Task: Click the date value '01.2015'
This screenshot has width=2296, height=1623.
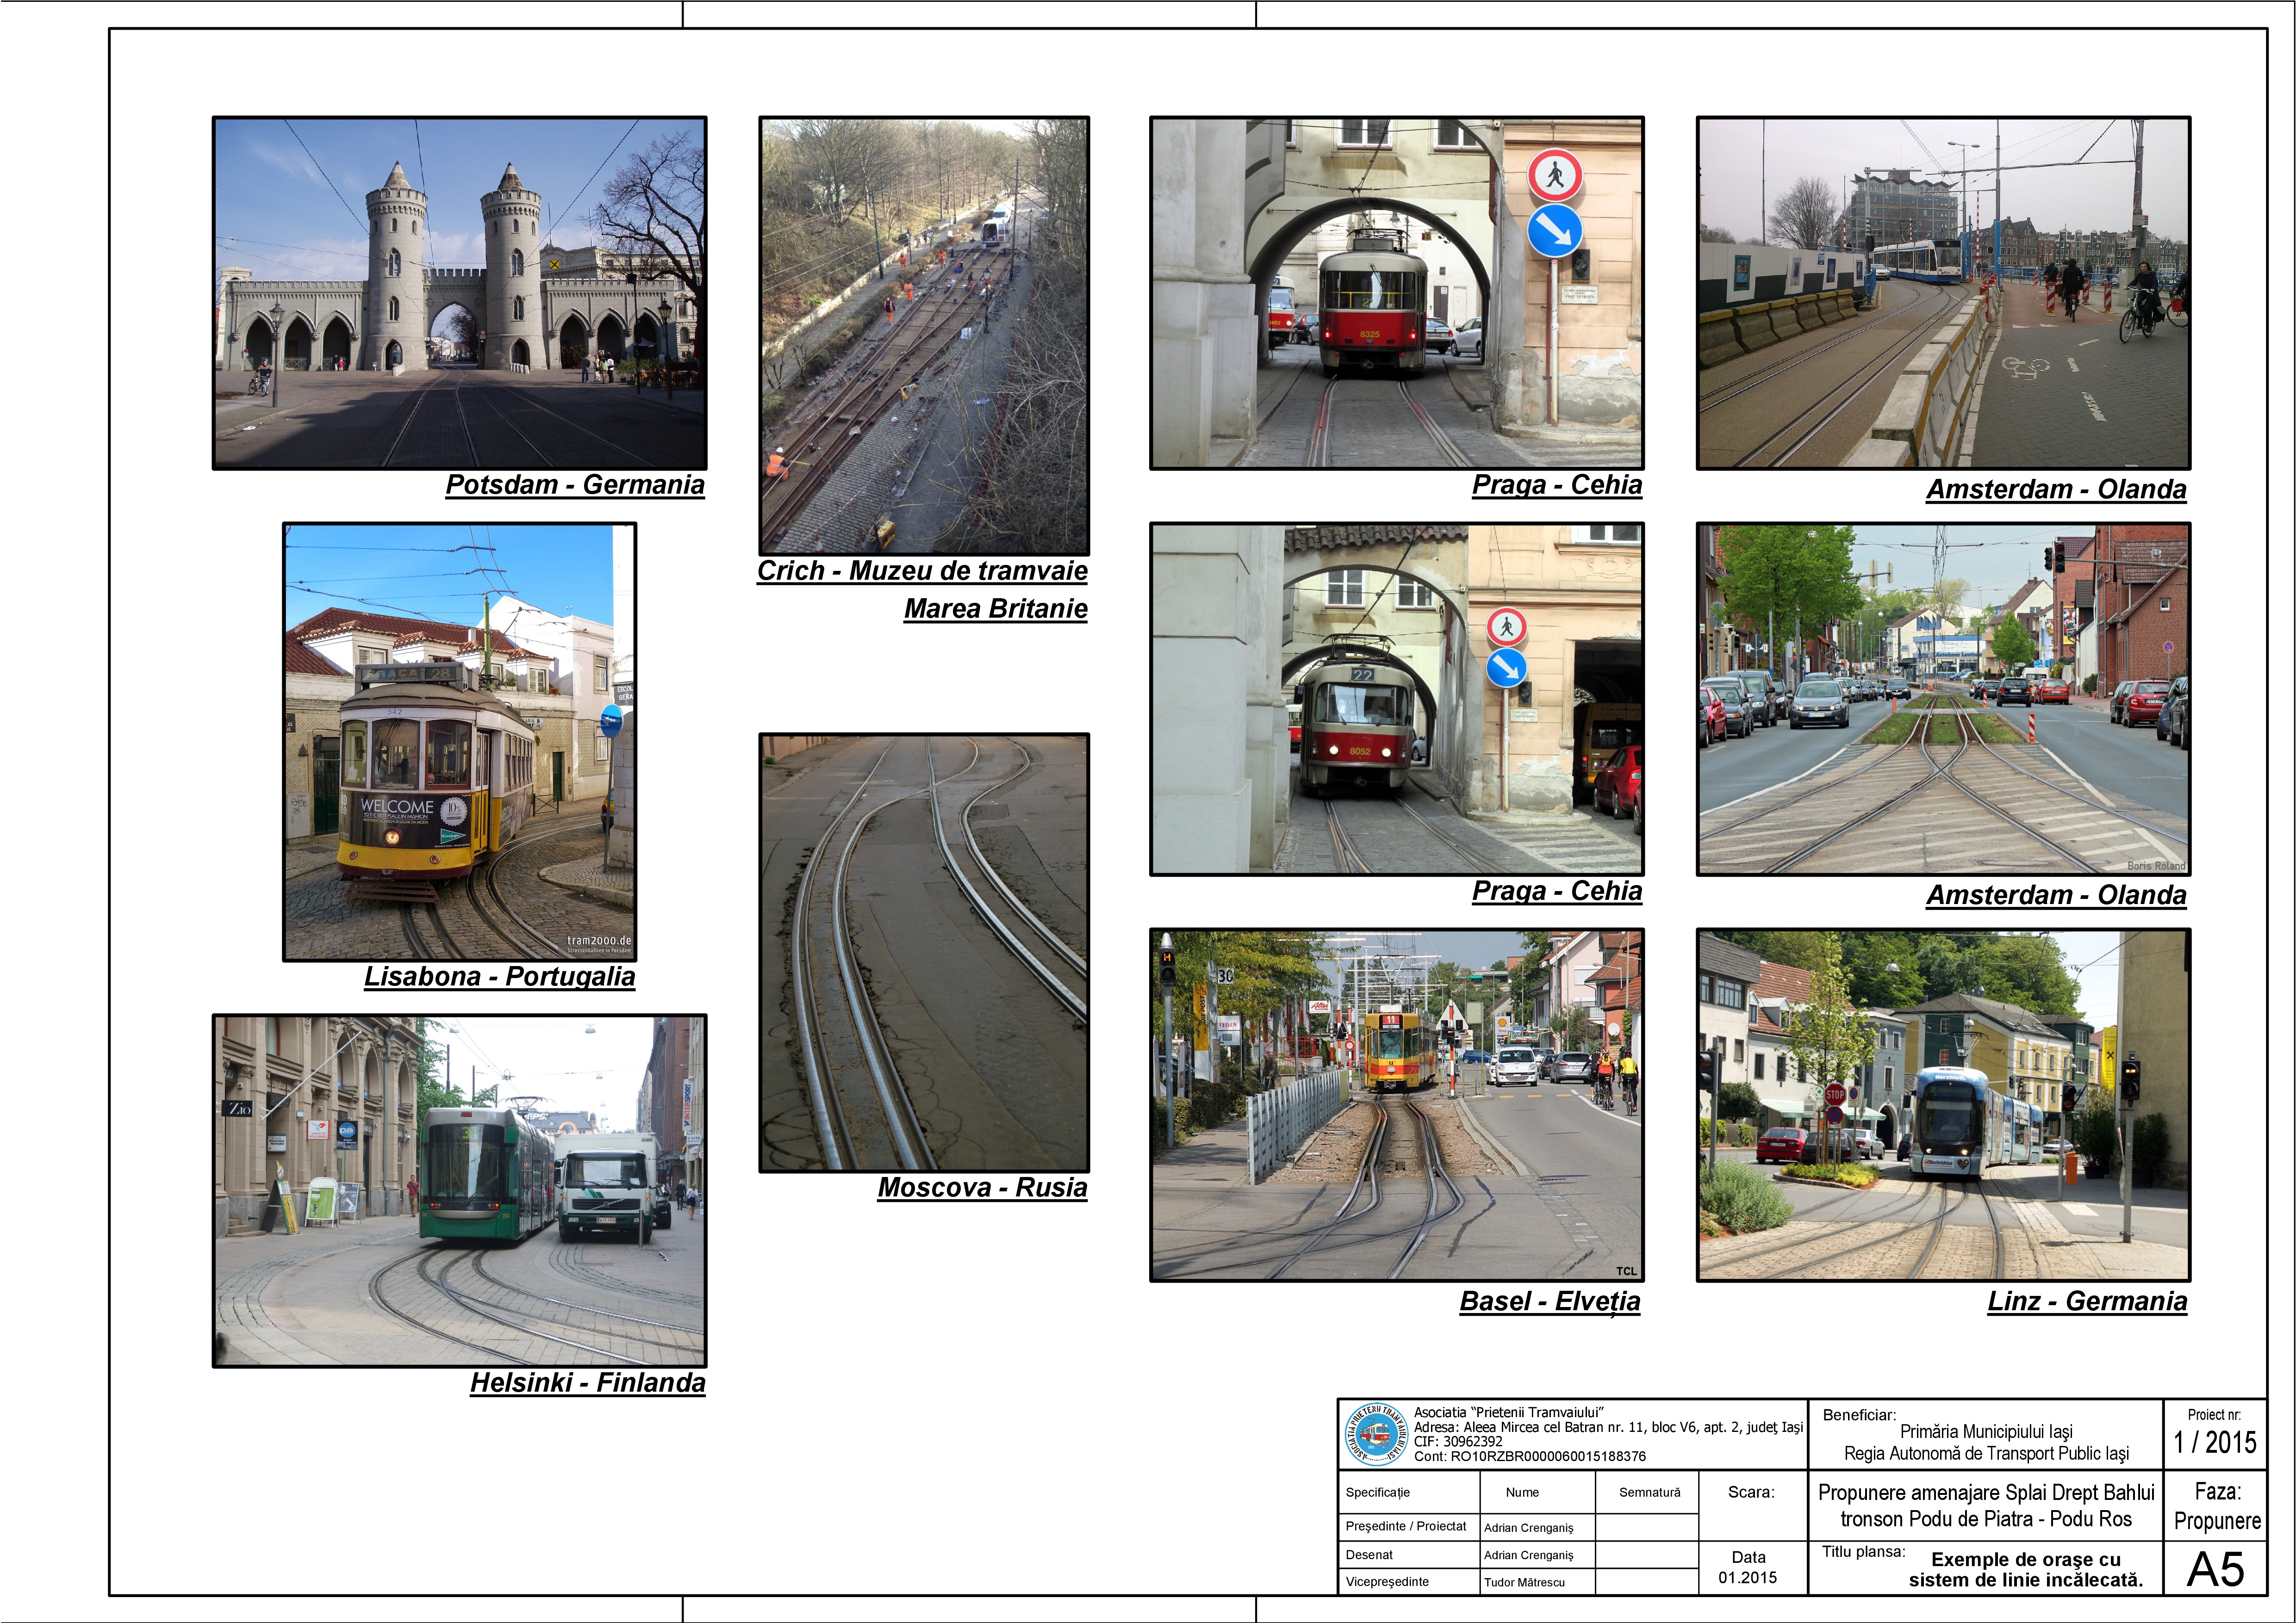Action: (1748, 1578)
